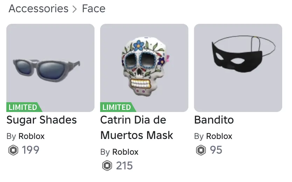
Task: Open the Bandito item title
Action: [214, 120]
